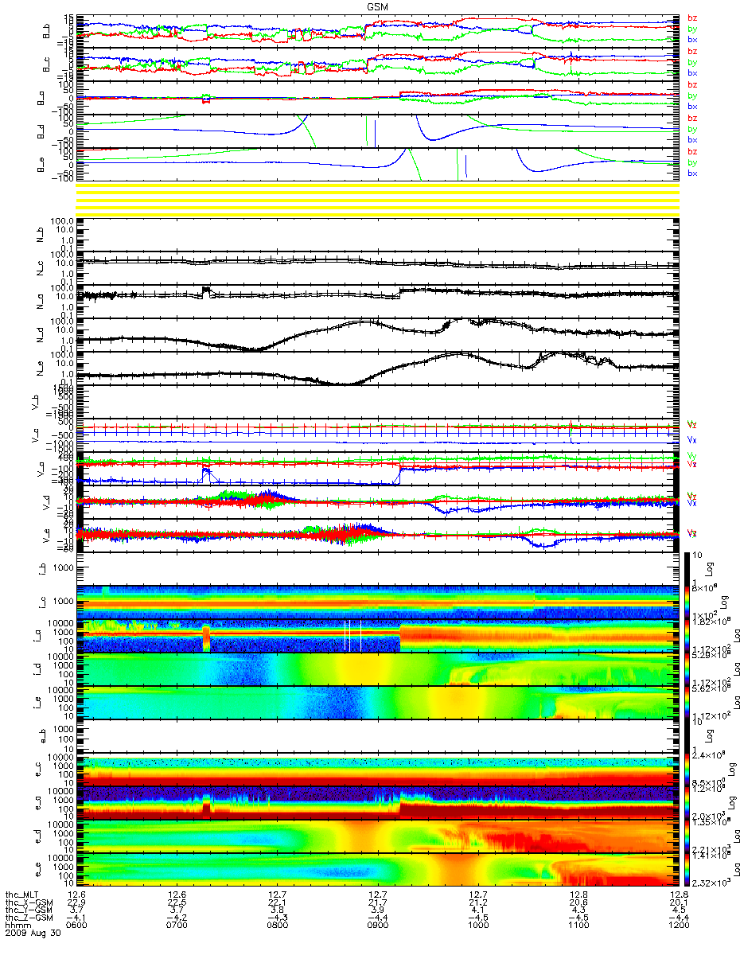Screen dimensions: 740x955
Task: Click the blue Vx legend of the V_c panel
Action: (692, 439)
